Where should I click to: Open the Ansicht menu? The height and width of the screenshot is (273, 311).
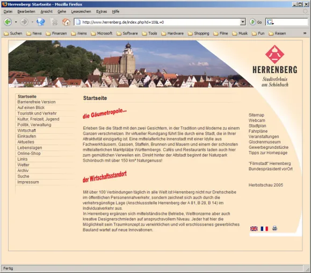pyautogui.click(x=46, y=11)
